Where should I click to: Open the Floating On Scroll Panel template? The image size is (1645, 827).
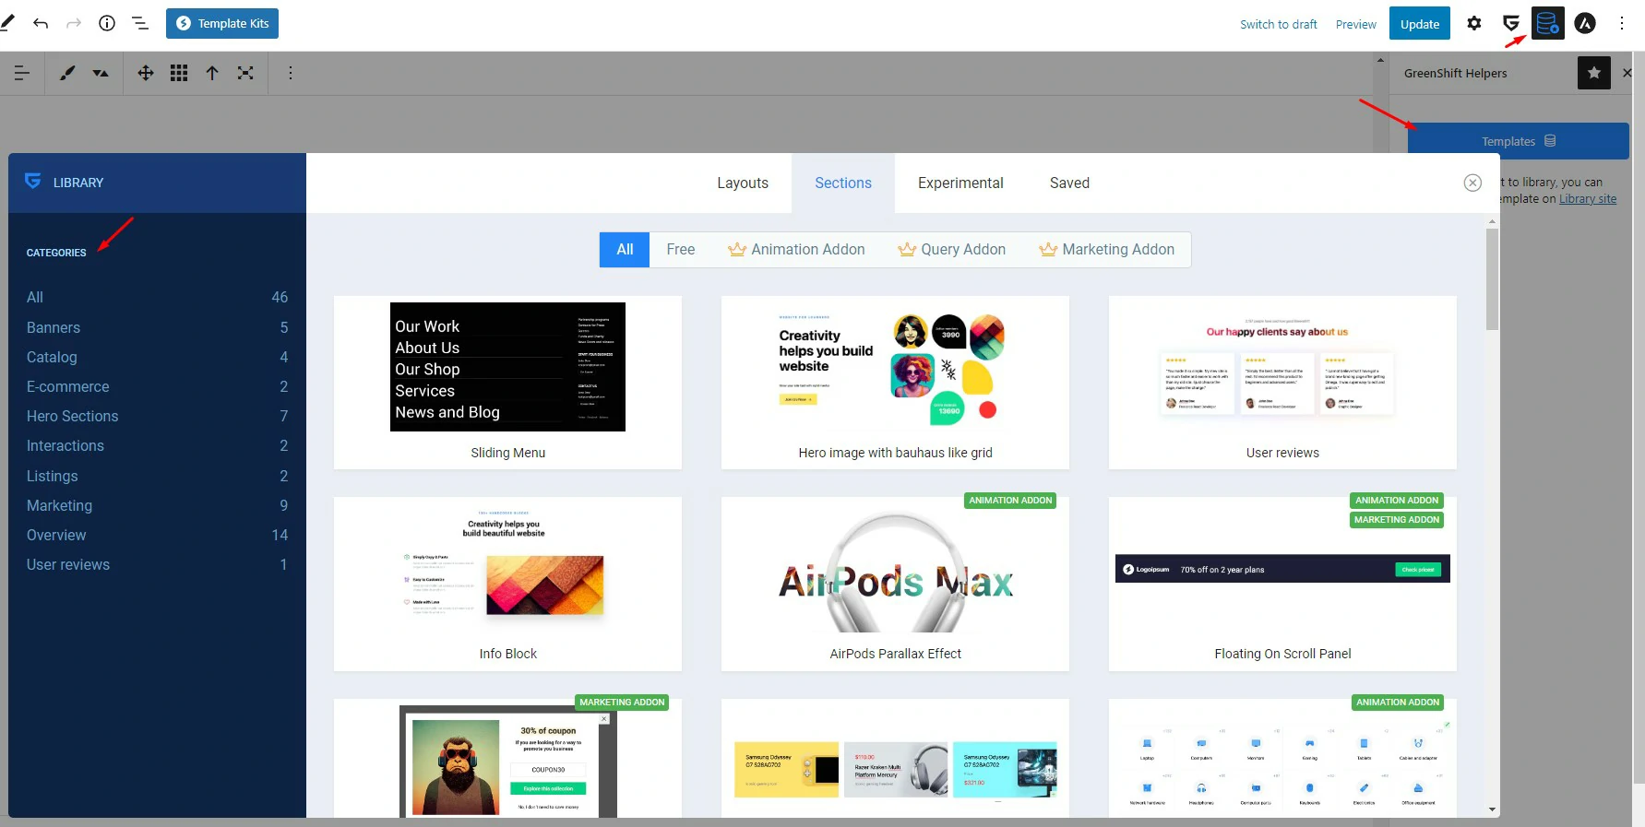(1282, 584)
